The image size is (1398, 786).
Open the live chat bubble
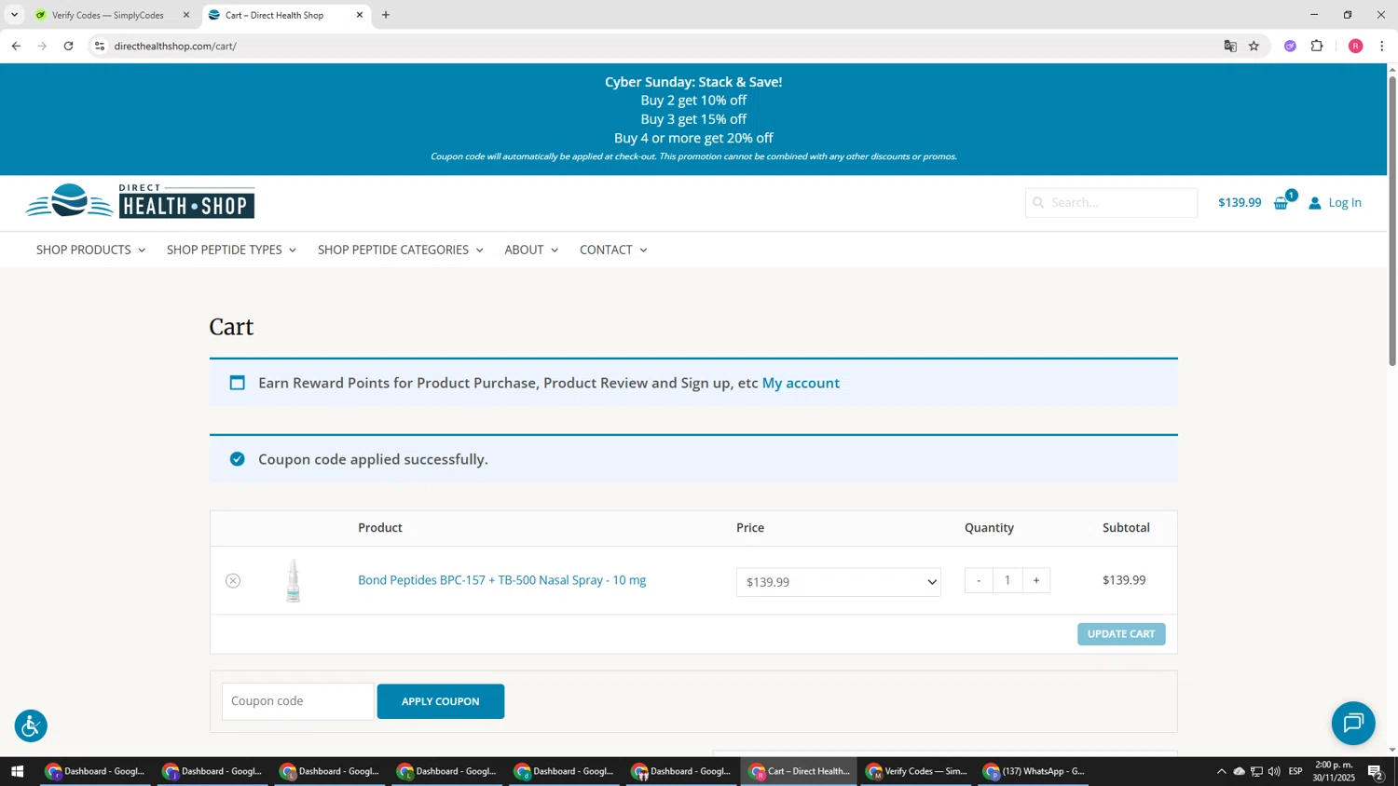click(x=1353, y=723)
